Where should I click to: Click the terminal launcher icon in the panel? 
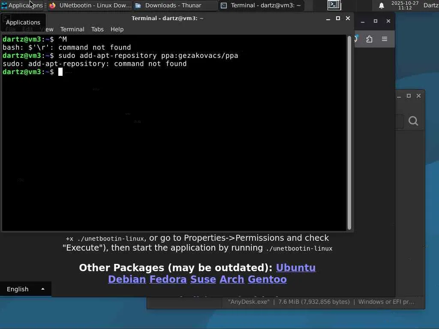[x=334, y=5]
